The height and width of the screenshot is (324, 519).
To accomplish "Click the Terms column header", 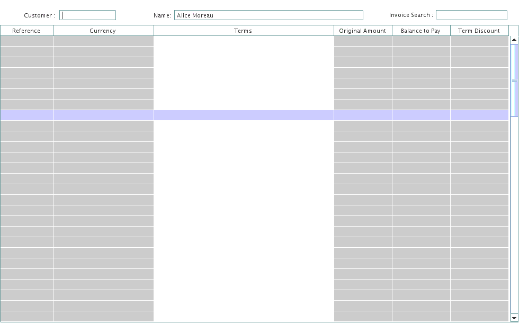I will [243, 31].
